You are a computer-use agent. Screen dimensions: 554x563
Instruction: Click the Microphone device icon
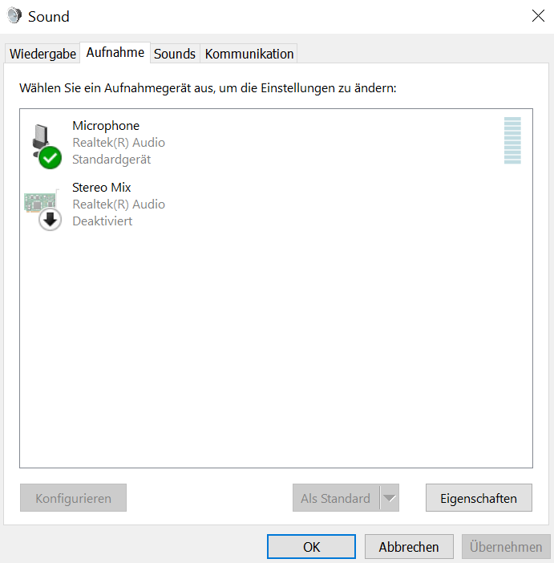(46, 145)
